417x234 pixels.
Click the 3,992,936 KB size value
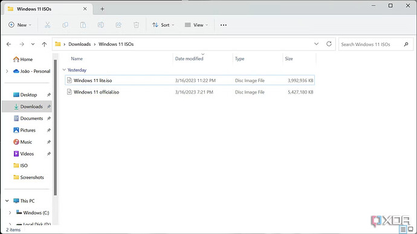[x=300, y=80]
